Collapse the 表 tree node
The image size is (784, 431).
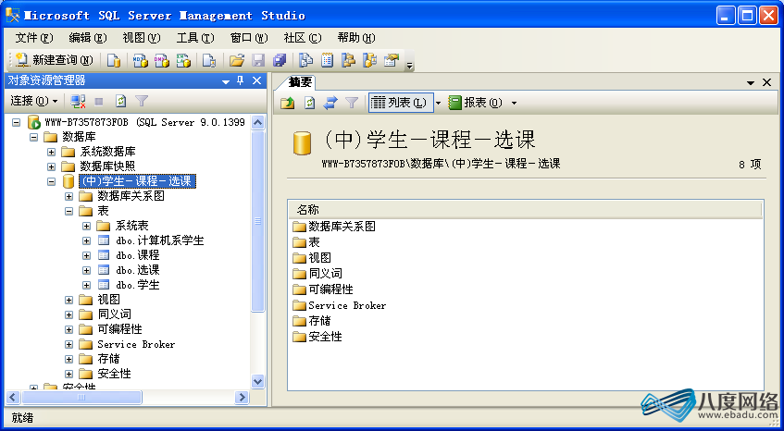[69, 211]
